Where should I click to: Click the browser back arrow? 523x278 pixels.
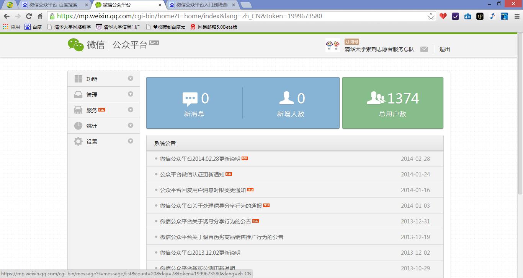7,16
